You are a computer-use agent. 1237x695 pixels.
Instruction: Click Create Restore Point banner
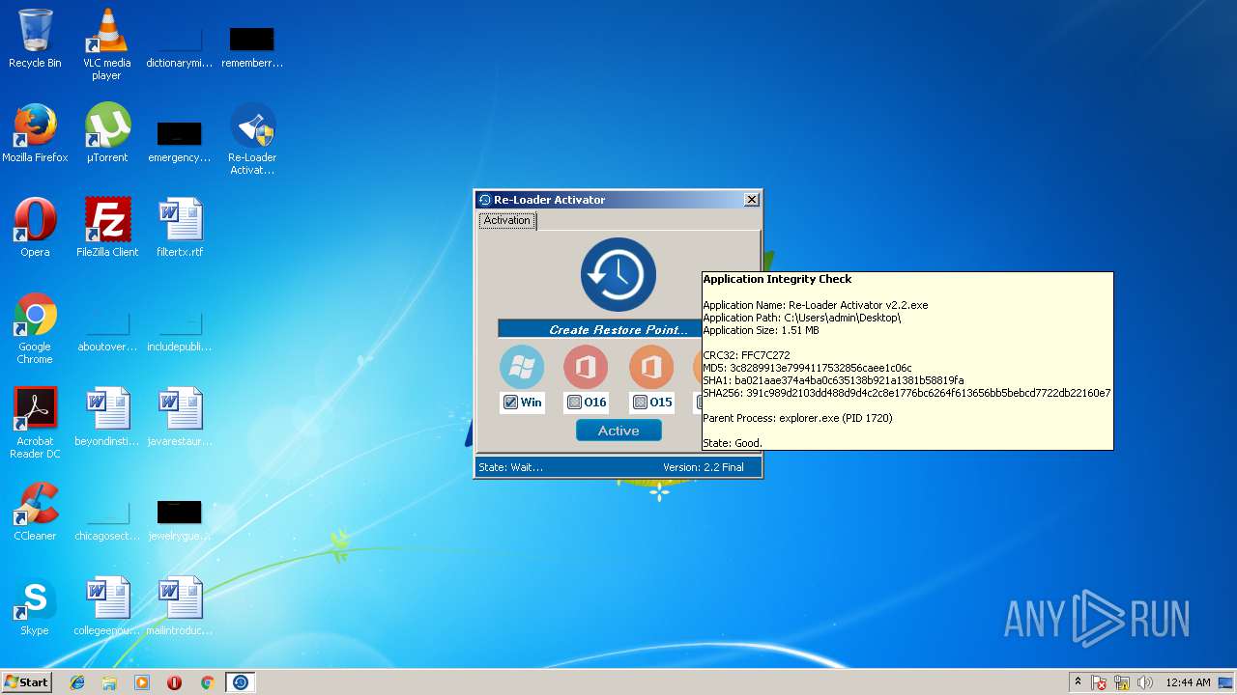tap(600, 329)
